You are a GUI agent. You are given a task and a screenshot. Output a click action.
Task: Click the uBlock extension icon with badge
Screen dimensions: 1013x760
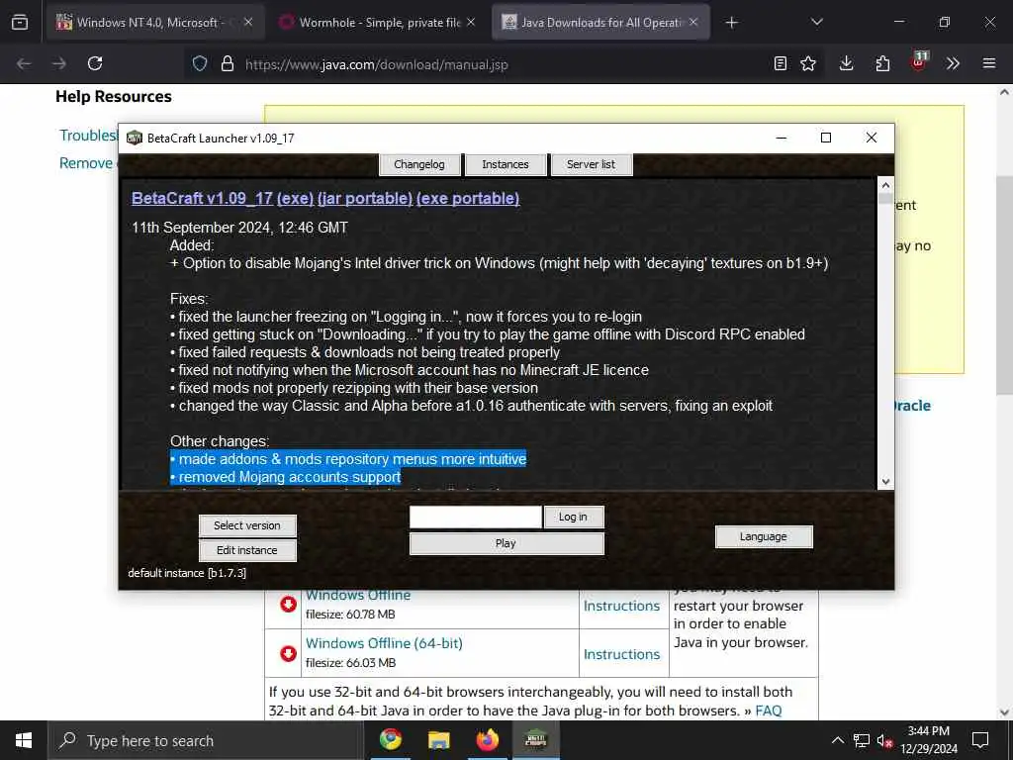click(919, 62)
